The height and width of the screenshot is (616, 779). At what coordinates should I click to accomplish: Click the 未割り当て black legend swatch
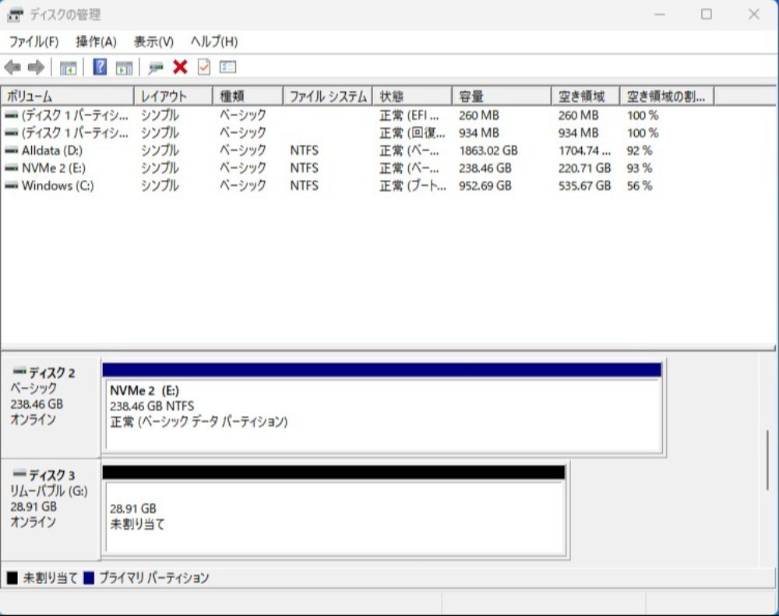tap(12, 578)
